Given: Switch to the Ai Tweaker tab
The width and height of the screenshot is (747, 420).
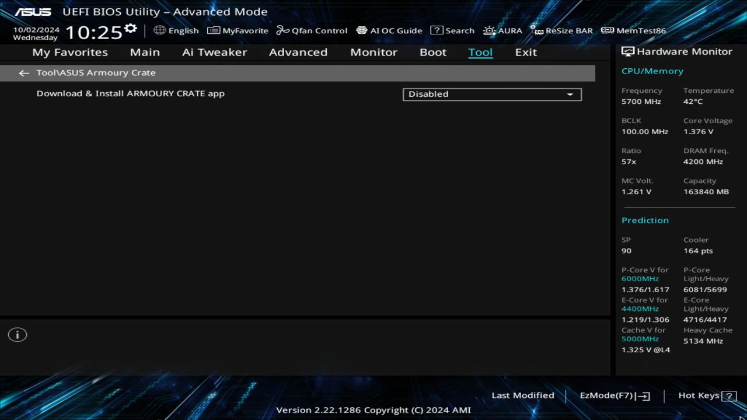Looking at the screenshot, I should click(x=214, y=52).
